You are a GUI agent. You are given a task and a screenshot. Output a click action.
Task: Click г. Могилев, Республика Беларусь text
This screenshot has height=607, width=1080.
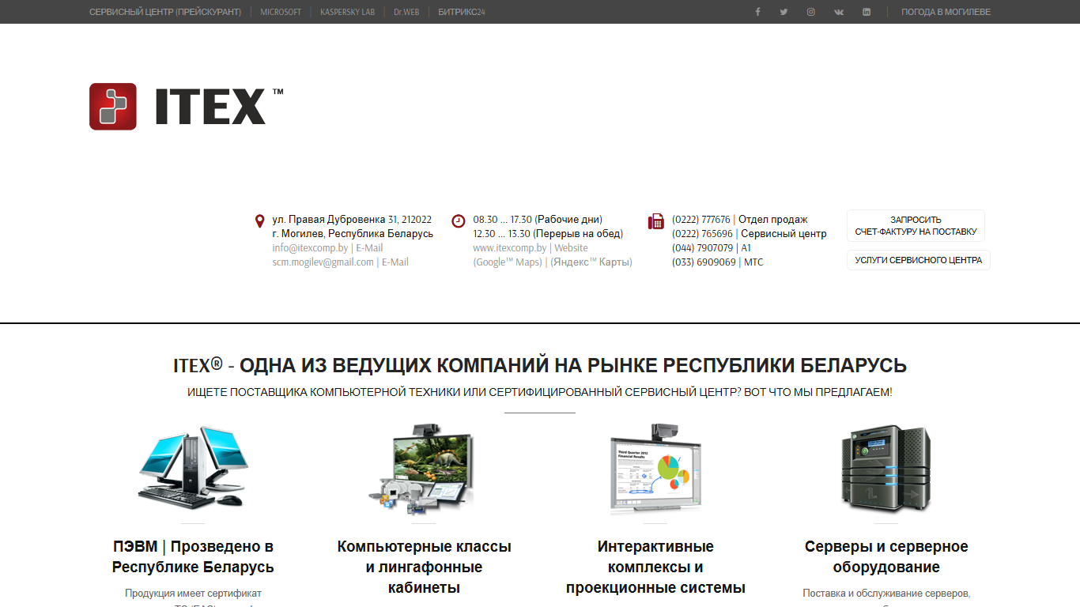click(353, 234)
